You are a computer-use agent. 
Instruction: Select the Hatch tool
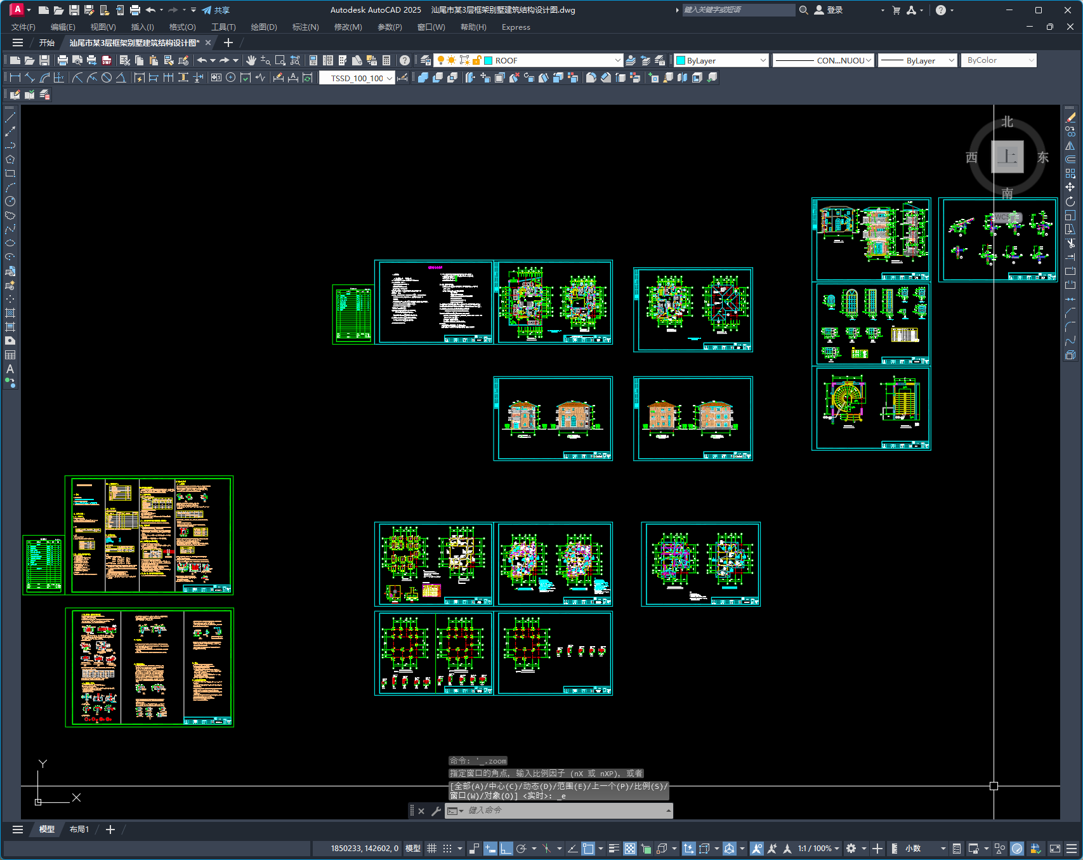coord(10,313)
